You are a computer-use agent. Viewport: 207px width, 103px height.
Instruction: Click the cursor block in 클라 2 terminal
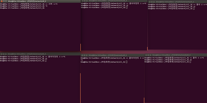point(194,9)
